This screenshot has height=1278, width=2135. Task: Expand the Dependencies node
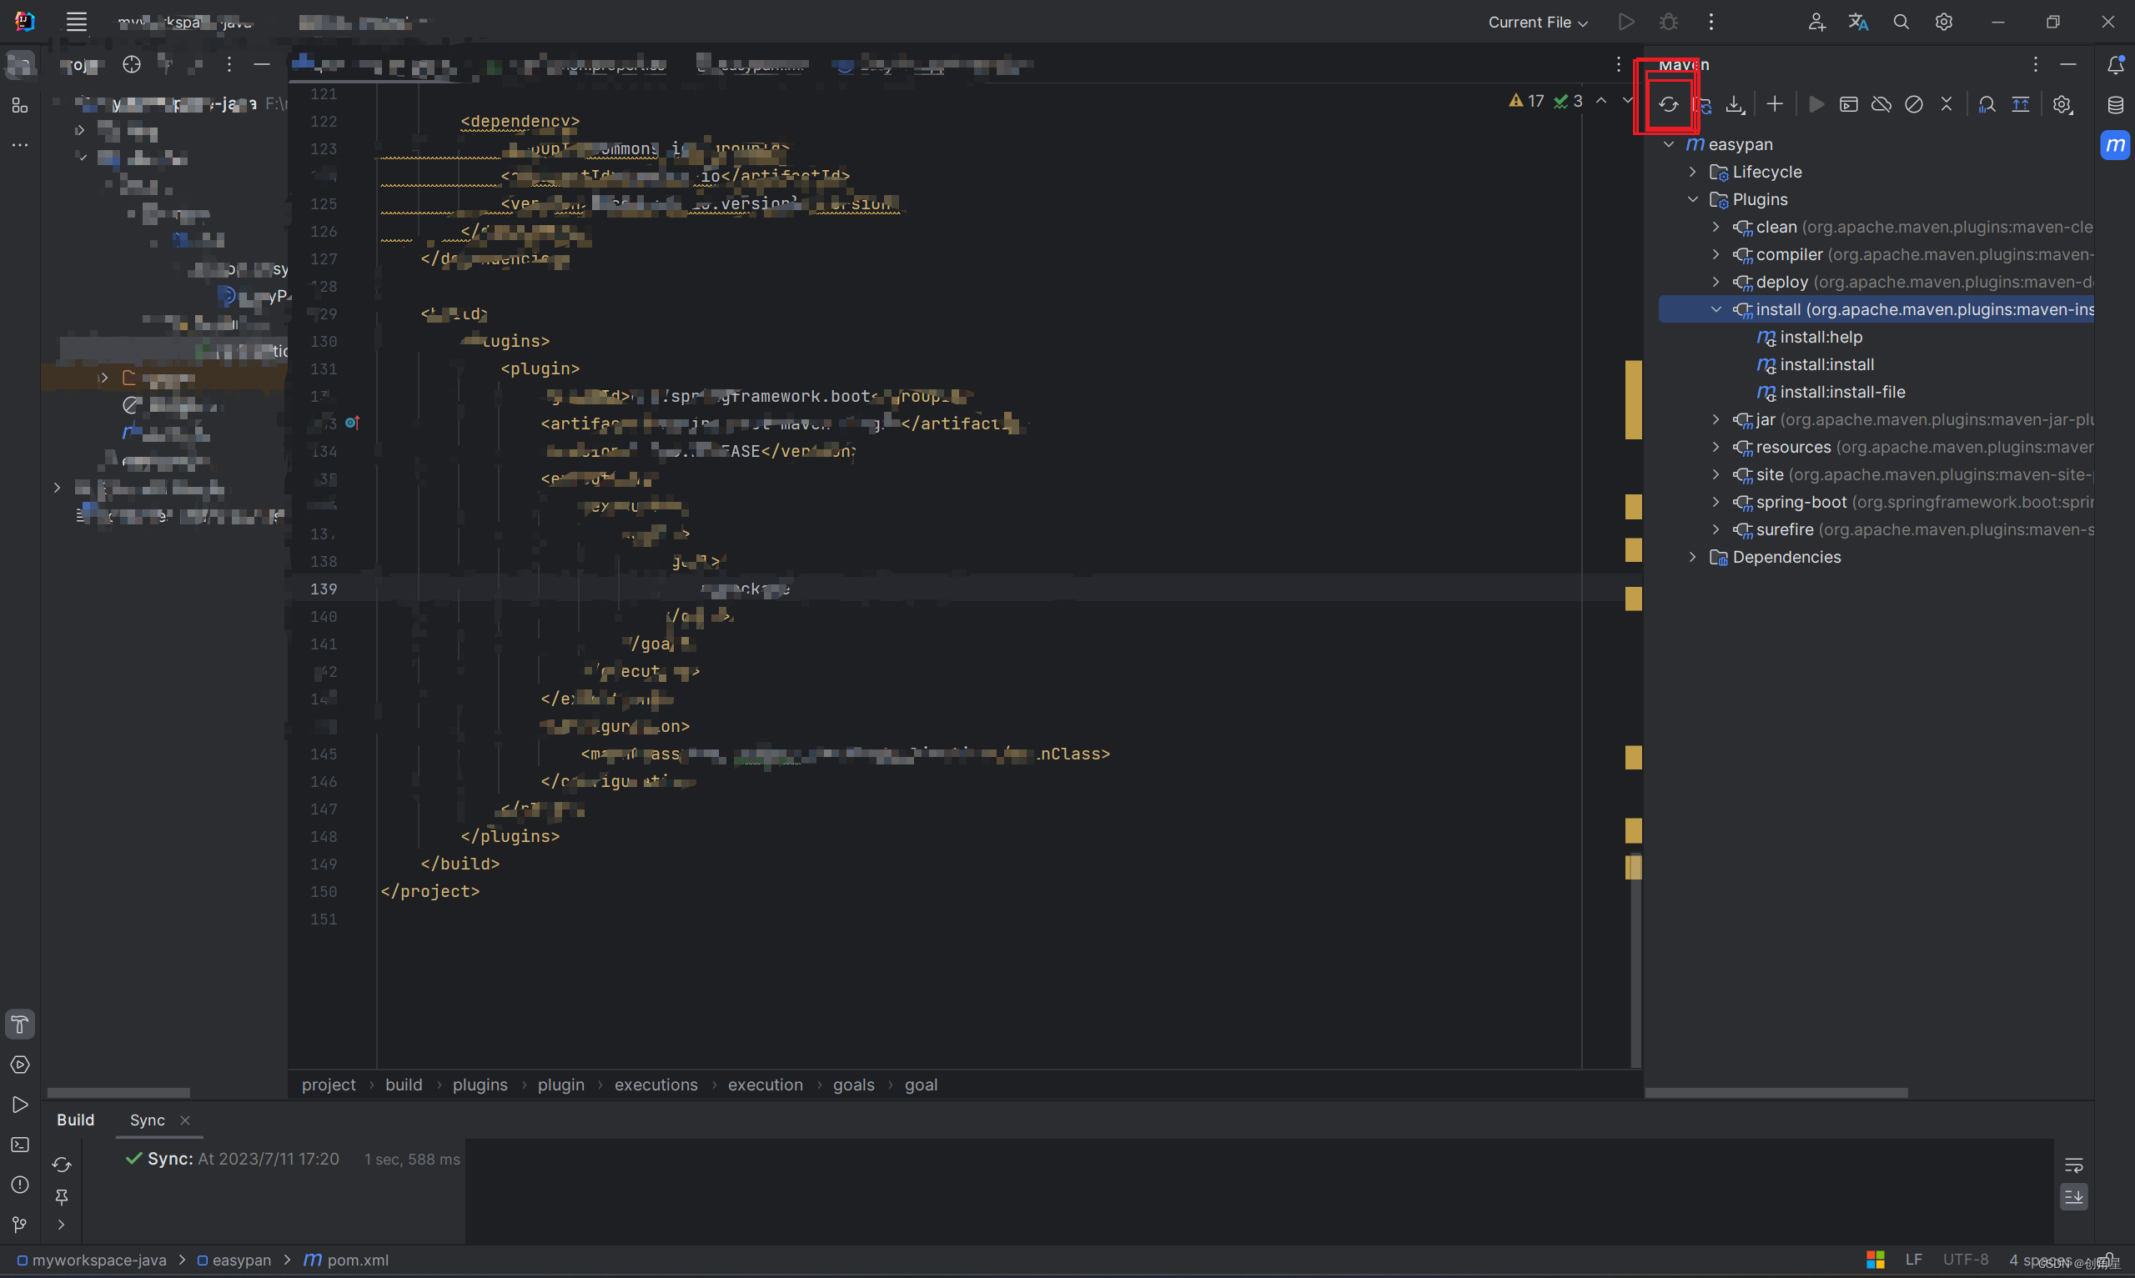1692,557
